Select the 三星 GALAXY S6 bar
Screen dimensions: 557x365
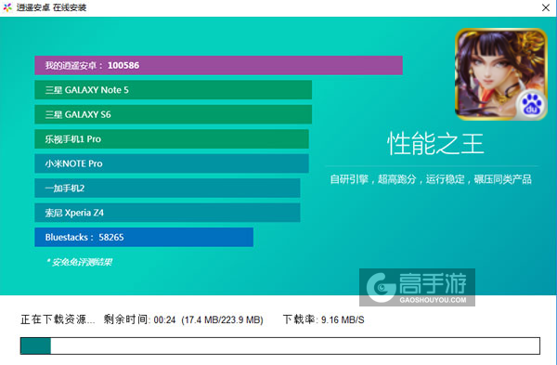pos(173,114)
